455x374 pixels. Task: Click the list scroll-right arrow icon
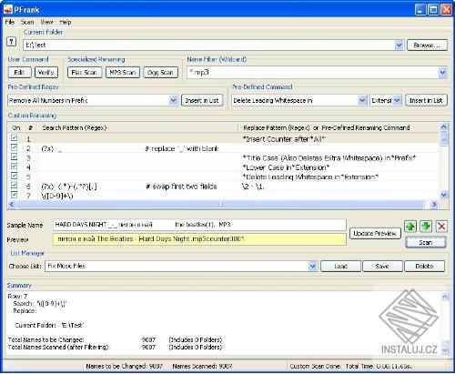[434, 205]
